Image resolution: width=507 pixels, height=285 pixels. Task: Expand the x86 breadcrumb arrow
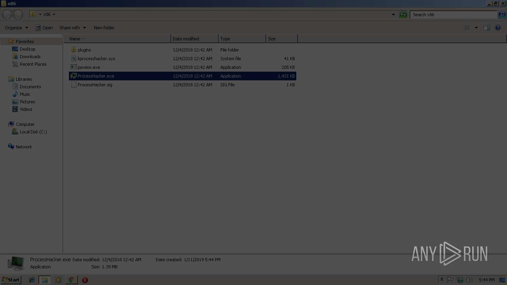tap(54, 15)
